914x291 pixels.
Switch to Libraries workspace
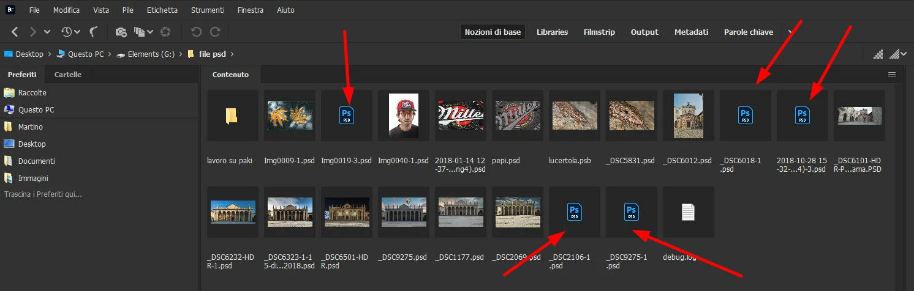(x=552, y=32)
